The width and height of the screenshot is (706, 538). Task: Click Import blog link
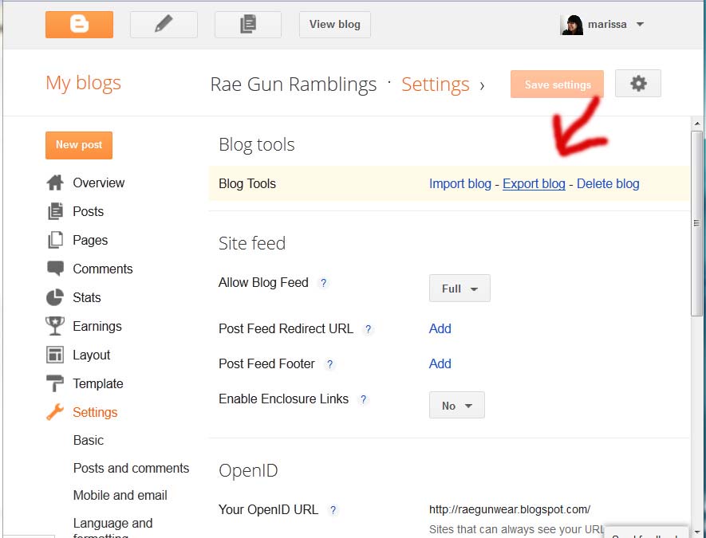click(x=459, y=183)
